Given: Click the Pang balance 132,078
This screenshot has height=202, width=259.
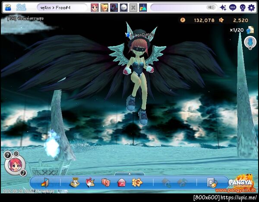Looking at the screenshot, I should tap(204, 20).
